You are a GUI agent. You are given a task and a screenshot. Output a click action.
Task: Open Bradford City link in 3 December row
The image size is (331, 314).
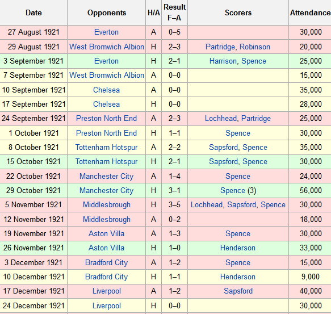click(106, 262)
